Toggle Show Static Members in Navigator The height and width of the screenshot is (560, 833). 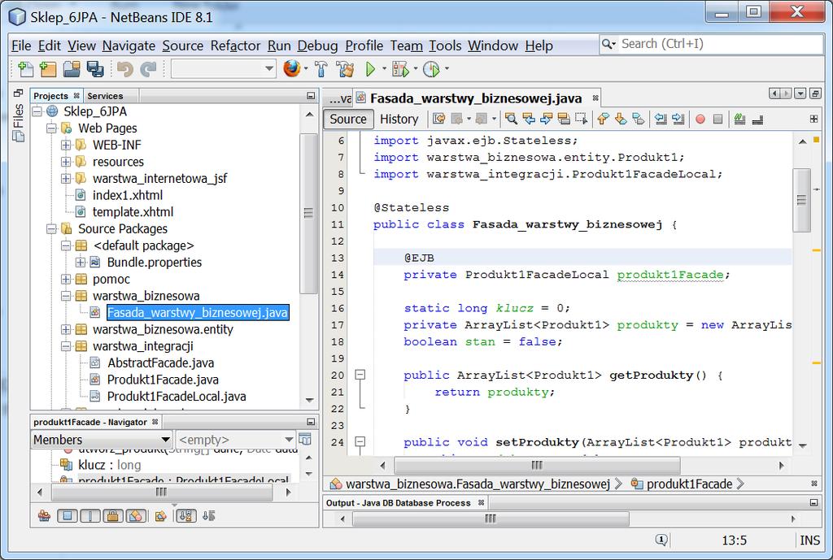tap(89, 515)
